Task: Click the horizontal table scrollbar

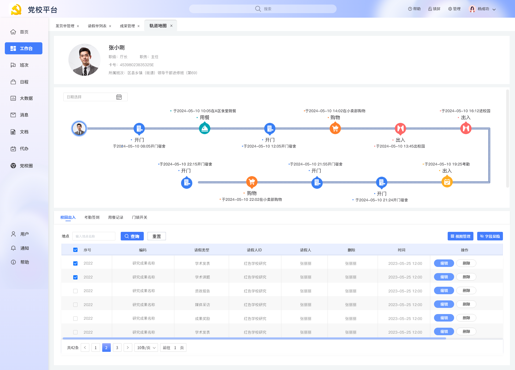Action: click(x=254, y=338)
